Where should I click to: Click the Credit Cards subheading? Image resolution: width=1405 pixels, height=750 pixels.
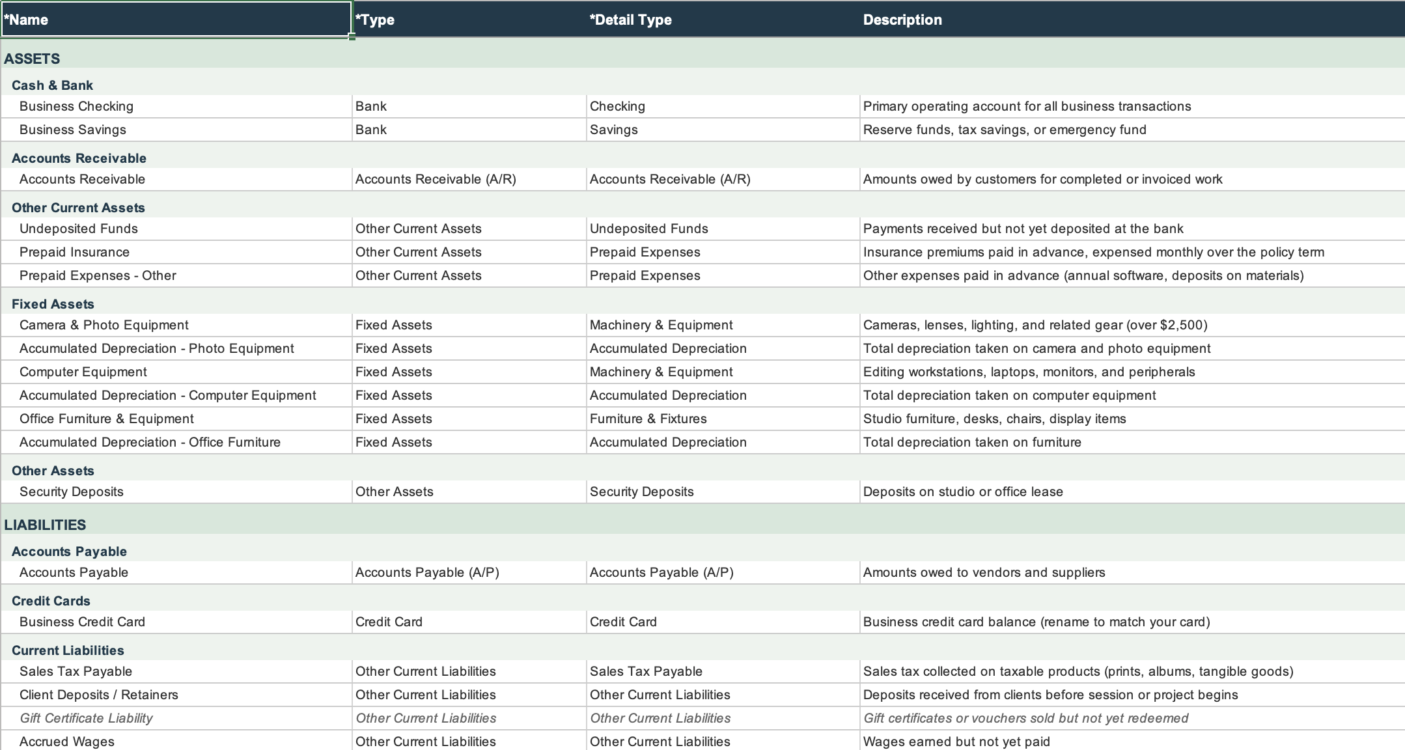(x=51, y=601)
